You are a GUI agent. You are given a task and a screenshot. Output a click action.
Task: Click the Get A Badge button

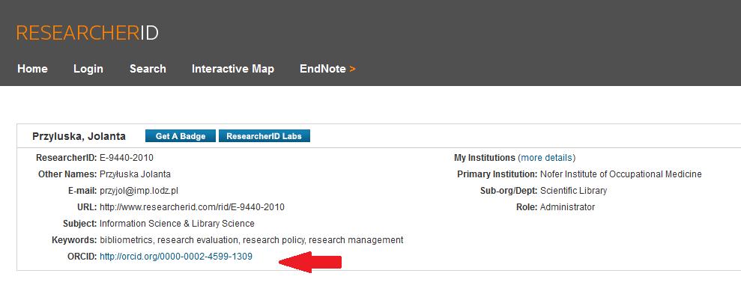pyautogui.click(x=181, y=136)
